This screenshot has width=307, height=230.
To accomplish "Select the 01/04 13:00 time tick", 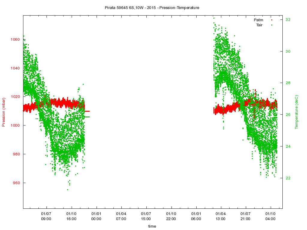I will [x=221, y=217].
